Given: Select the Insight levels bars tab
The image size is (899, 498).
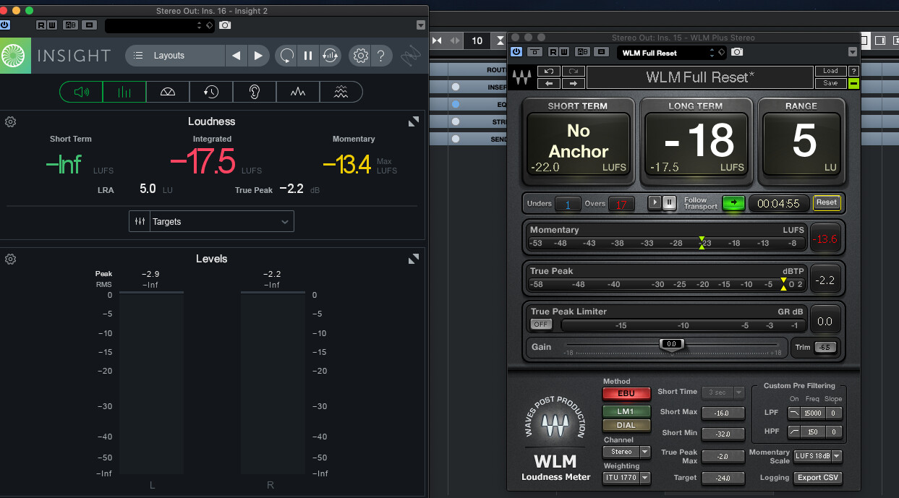Looking at the screenshot, I should pos(124,92).
